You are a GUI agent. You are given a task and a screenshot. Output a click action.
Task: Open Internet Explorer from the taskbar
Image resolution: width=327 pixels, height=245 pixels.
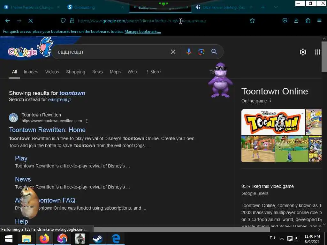click(116, 239)
